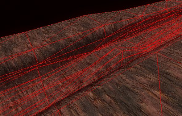Click the small rock near the bottom-left corner

click(x=10, y=107)
